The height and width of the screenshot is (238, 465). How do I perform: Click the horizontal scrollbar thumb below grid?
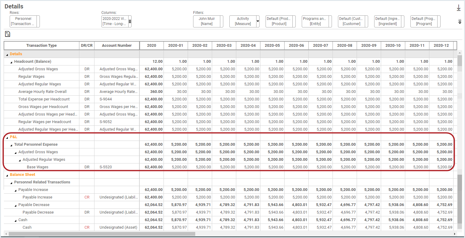(102, 234)
